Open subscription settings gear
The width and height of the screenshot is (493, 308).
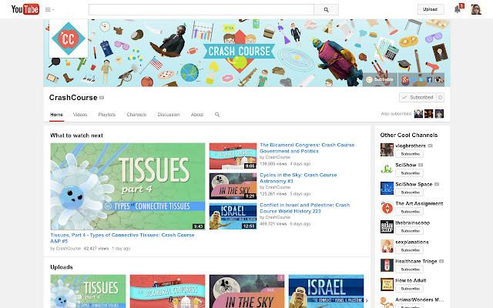click(440, 98)
